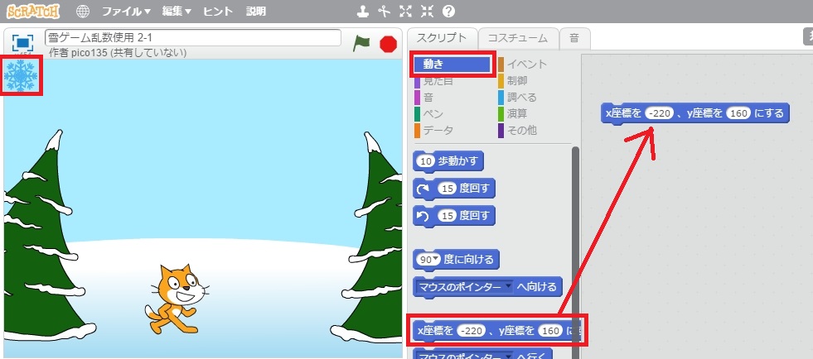Select the データ block category
Screen dimensions: 813x359
pos(433,131)
